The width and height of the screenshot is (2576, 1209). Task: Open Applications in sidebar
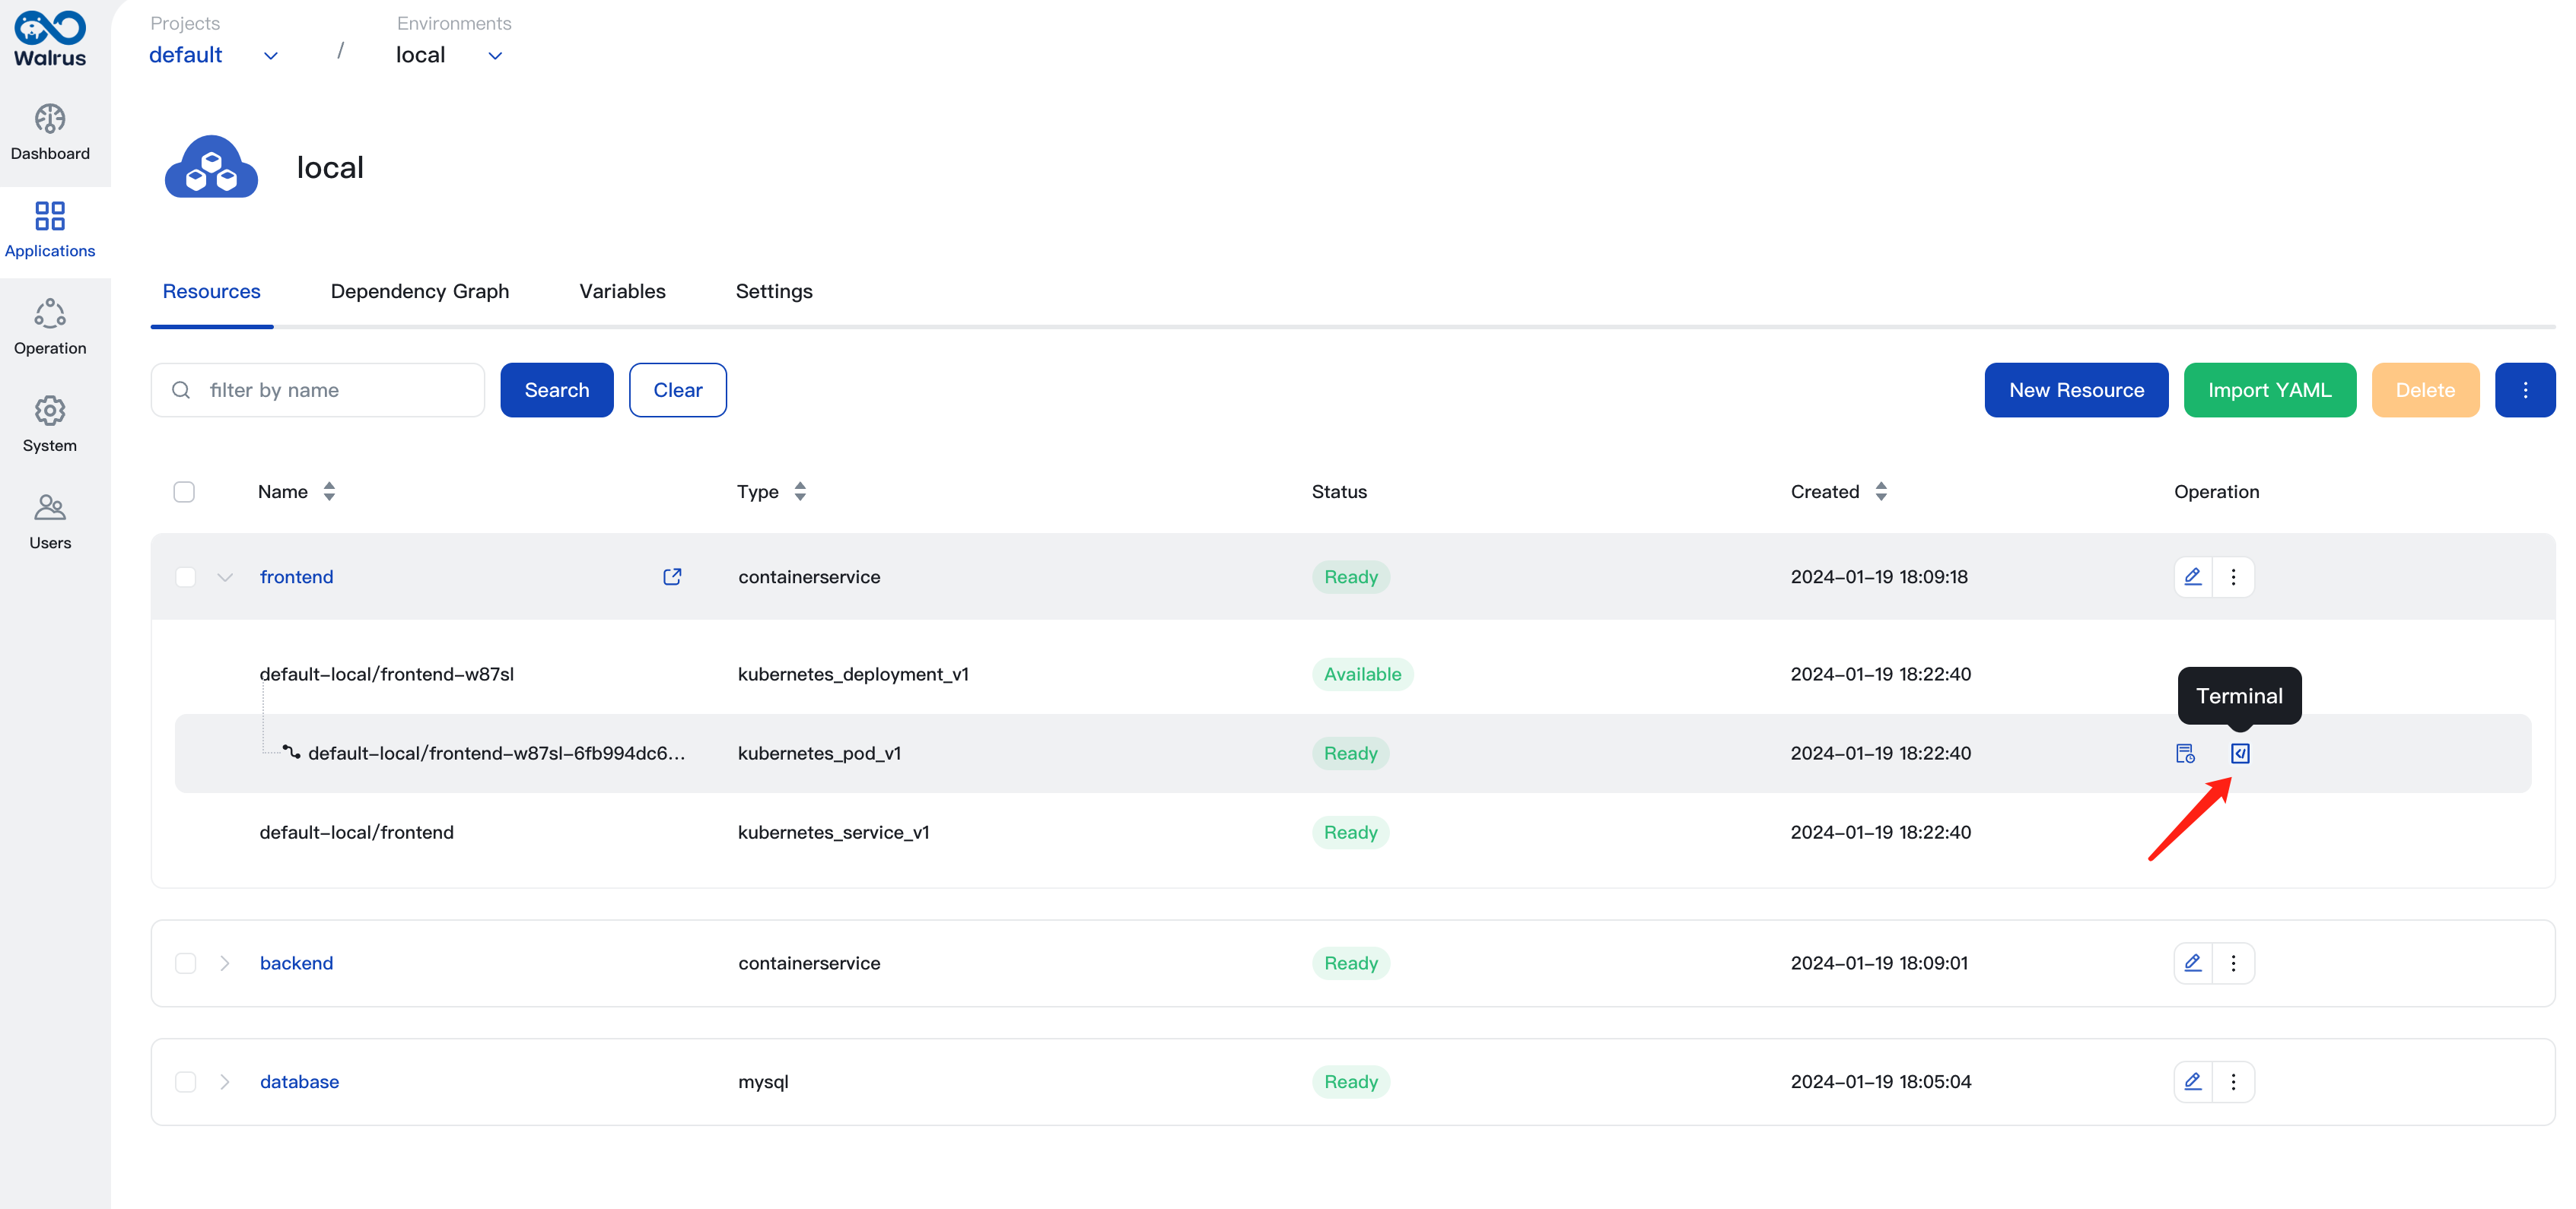coord(50,230)
